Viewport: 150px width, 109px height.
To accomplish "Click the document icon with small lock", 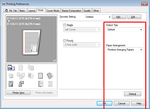I will 11,84.
